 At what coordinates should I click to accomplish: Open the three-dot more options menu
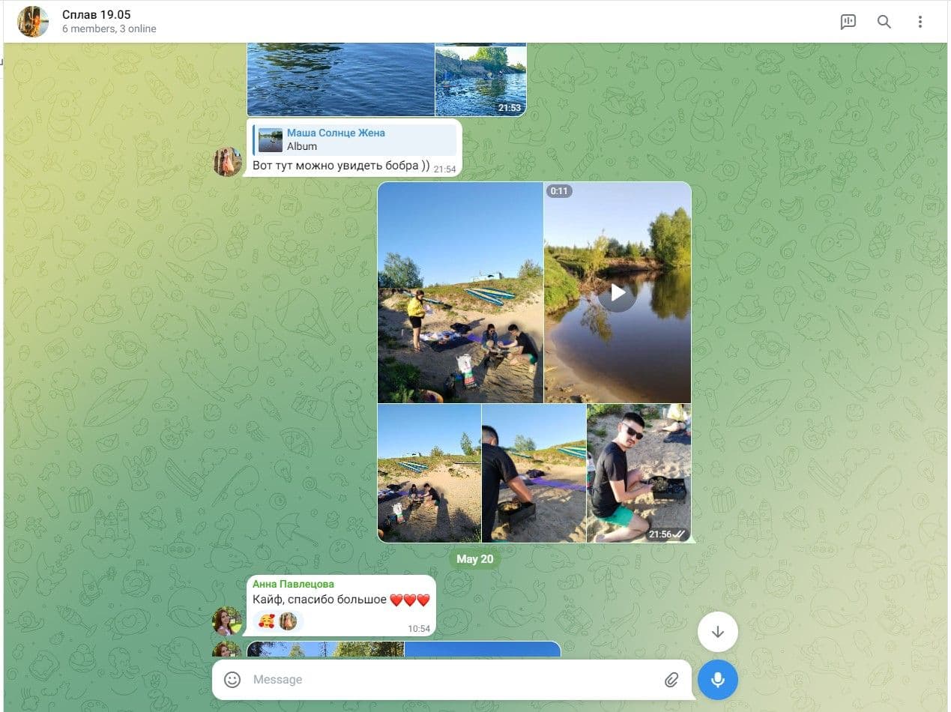pyautogui.click(x=920, y=22)
